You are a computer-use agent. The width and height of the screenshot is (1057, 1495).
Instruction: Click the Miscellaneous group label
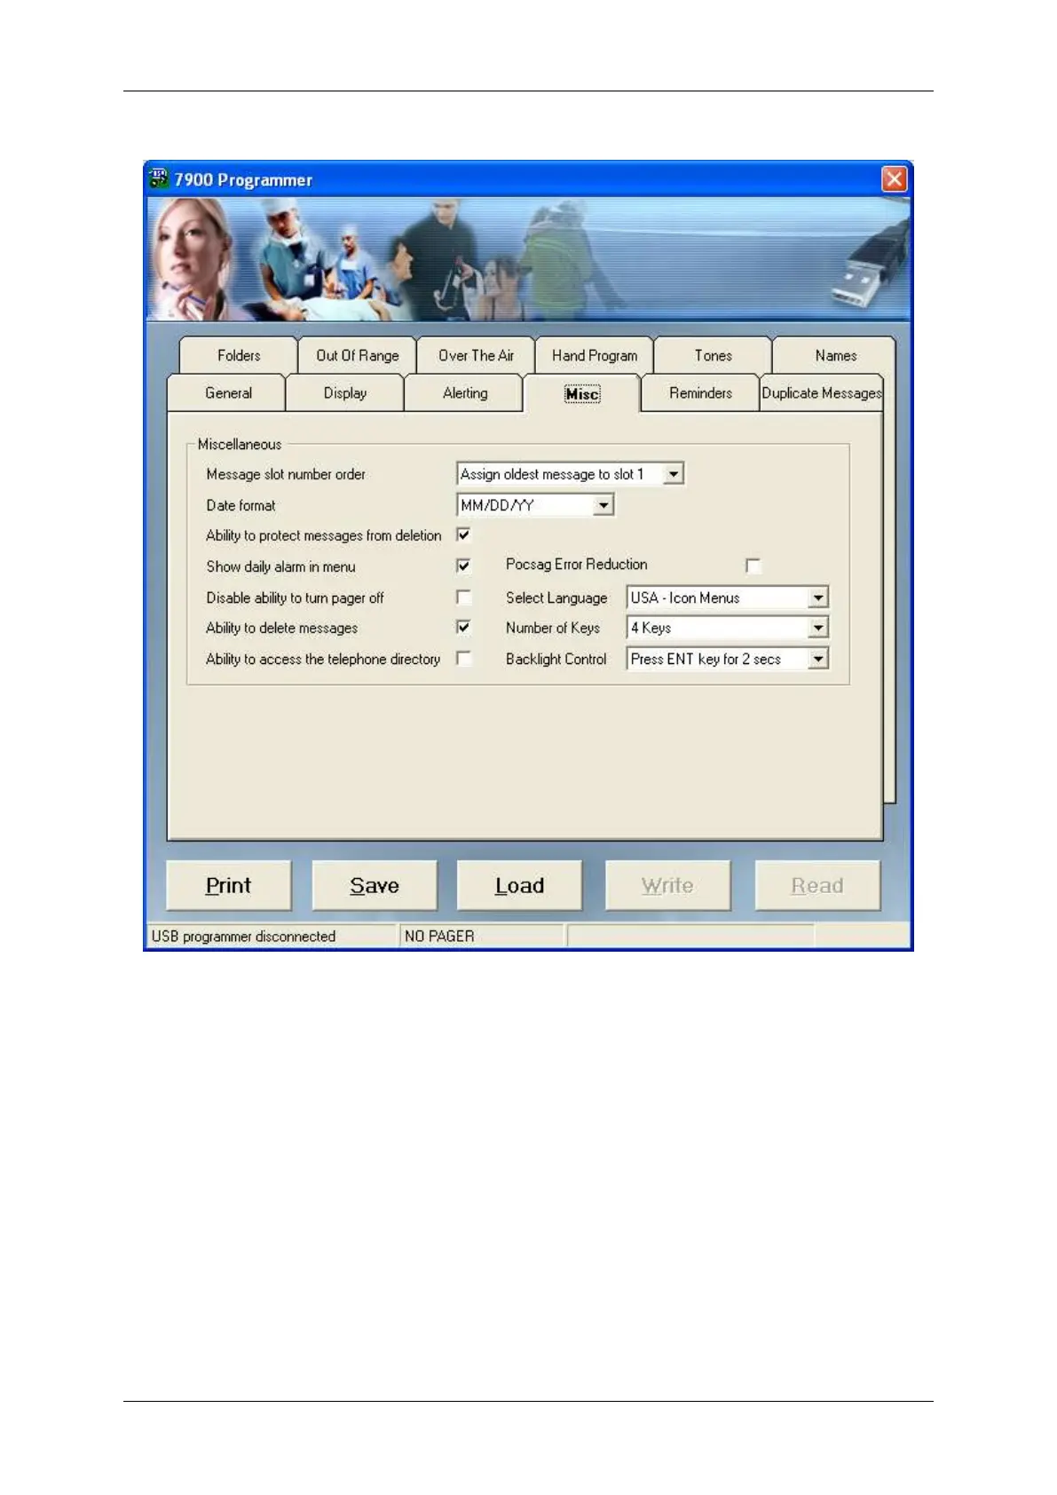240,444
